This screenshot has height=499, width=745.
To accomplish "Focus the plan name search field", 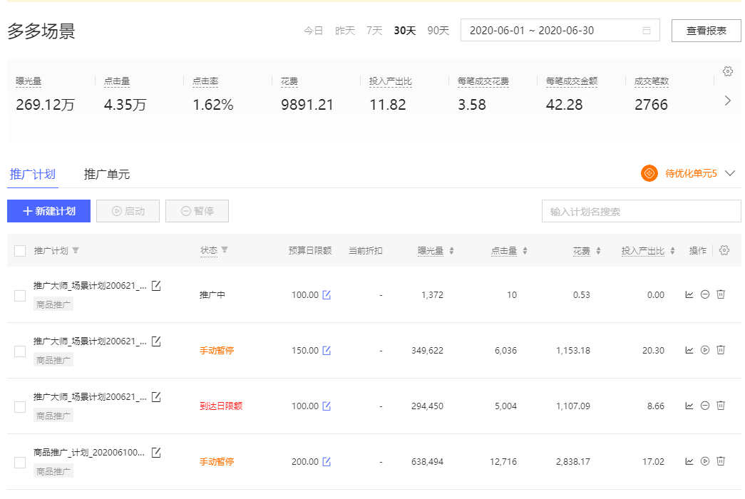I will coord(641,212).
